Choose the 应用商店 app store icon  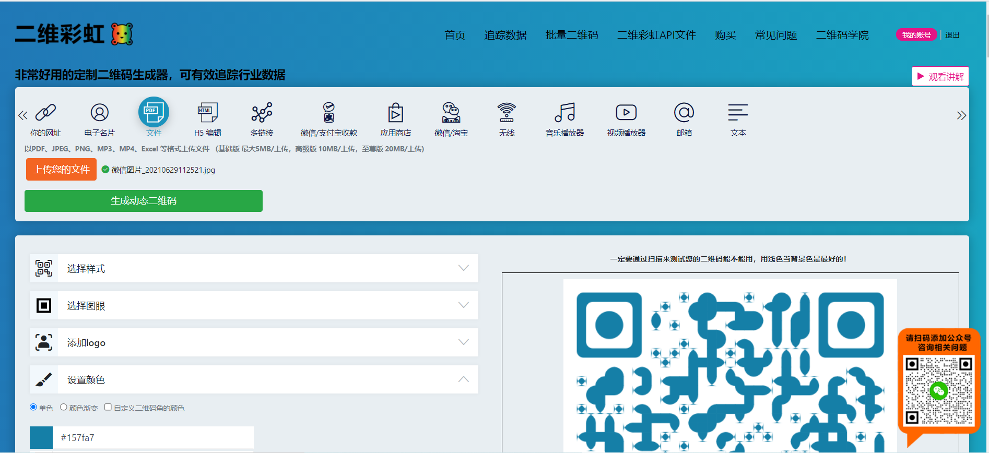point(396,112)
